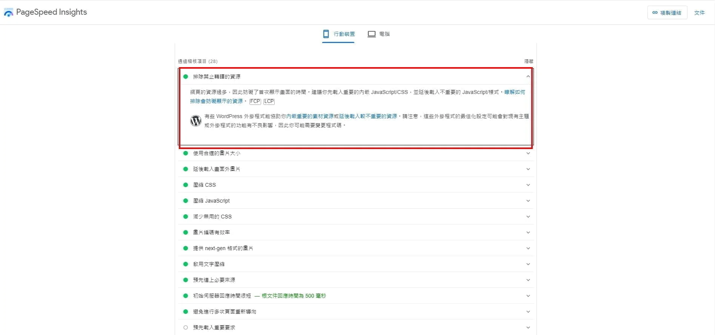The height and width of the screenshot is (335, 715).
Task: Open the 內嵌重要的素材資源 link
Action: pos(310,116)
